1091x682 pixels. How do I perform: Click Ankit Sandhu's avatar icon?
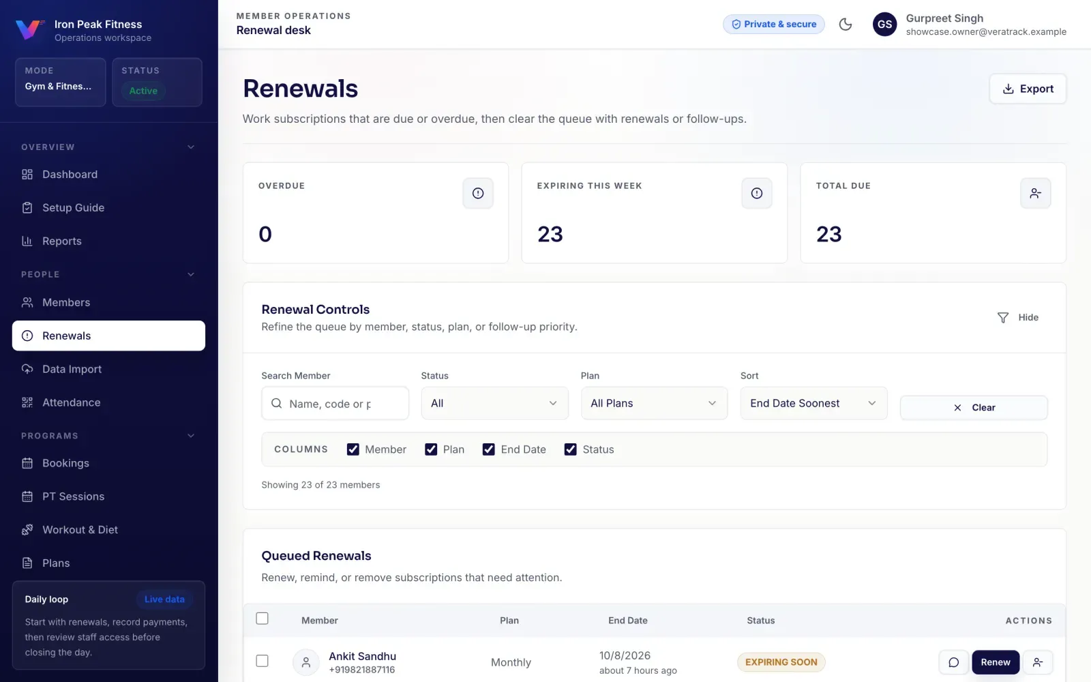(306, 662)
